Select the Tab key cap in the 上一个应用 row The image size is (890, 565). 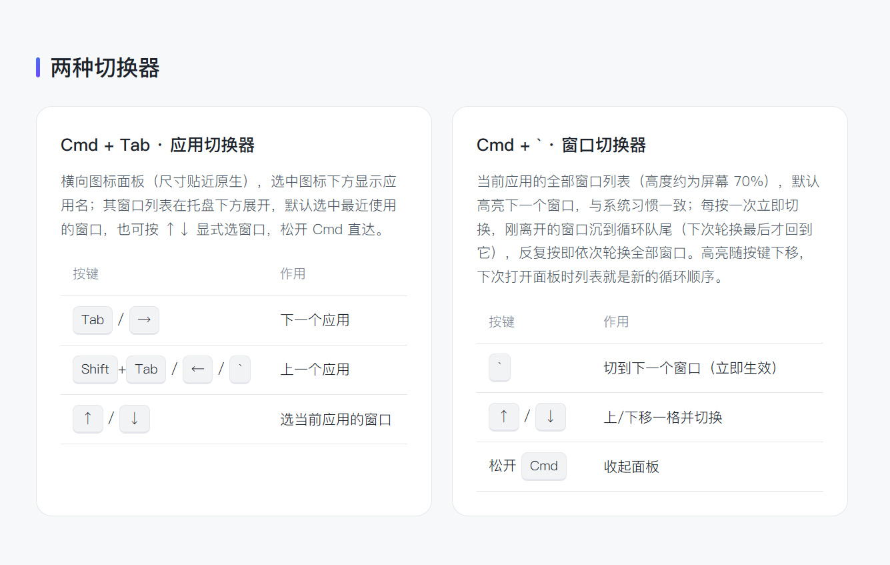[146, 370]
